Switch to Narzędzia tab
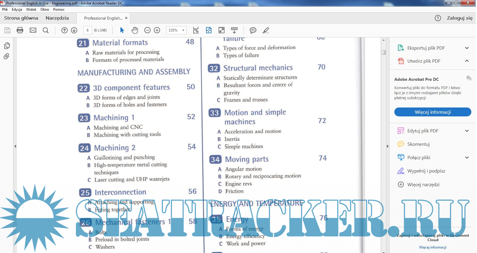Viewport: 477px width, 253px height. pos(57,18)
